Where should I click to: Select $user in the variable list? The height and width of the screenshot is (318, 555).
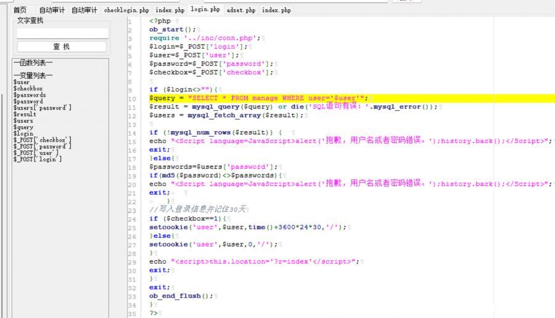click(x=22, y=82)
